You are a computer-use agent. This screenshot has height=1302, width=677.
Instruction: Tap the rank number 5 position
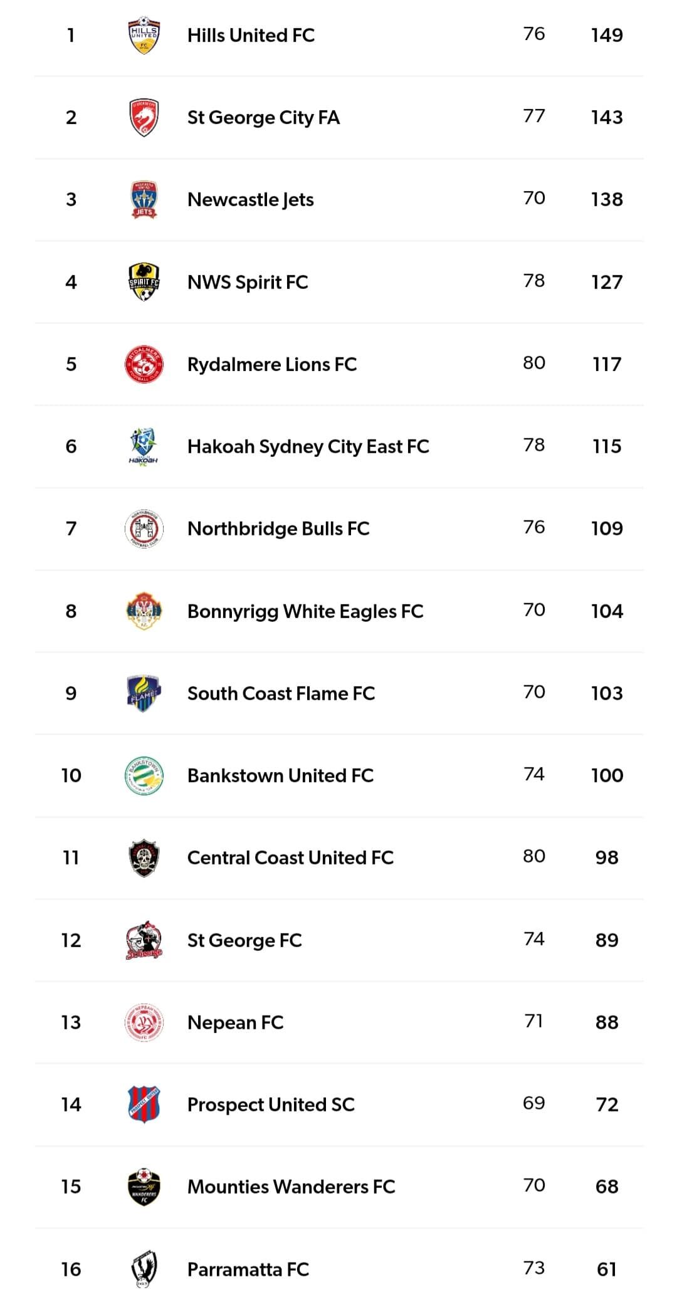[71, 364]
